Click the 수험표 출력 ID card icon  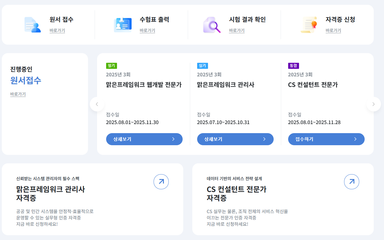(122, 24)
